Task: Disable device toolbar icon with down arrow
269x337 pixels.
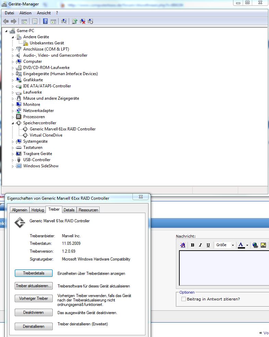Action: click(x=90, y=21)
